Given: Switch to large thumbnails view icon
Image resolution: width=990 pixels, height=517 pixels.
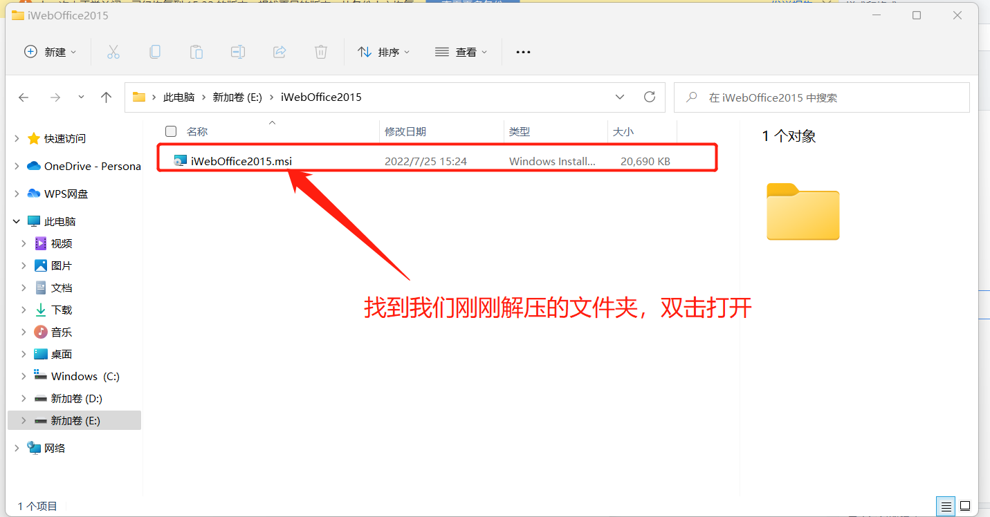Looking at the screenshot, I should [x=965, y=506].
